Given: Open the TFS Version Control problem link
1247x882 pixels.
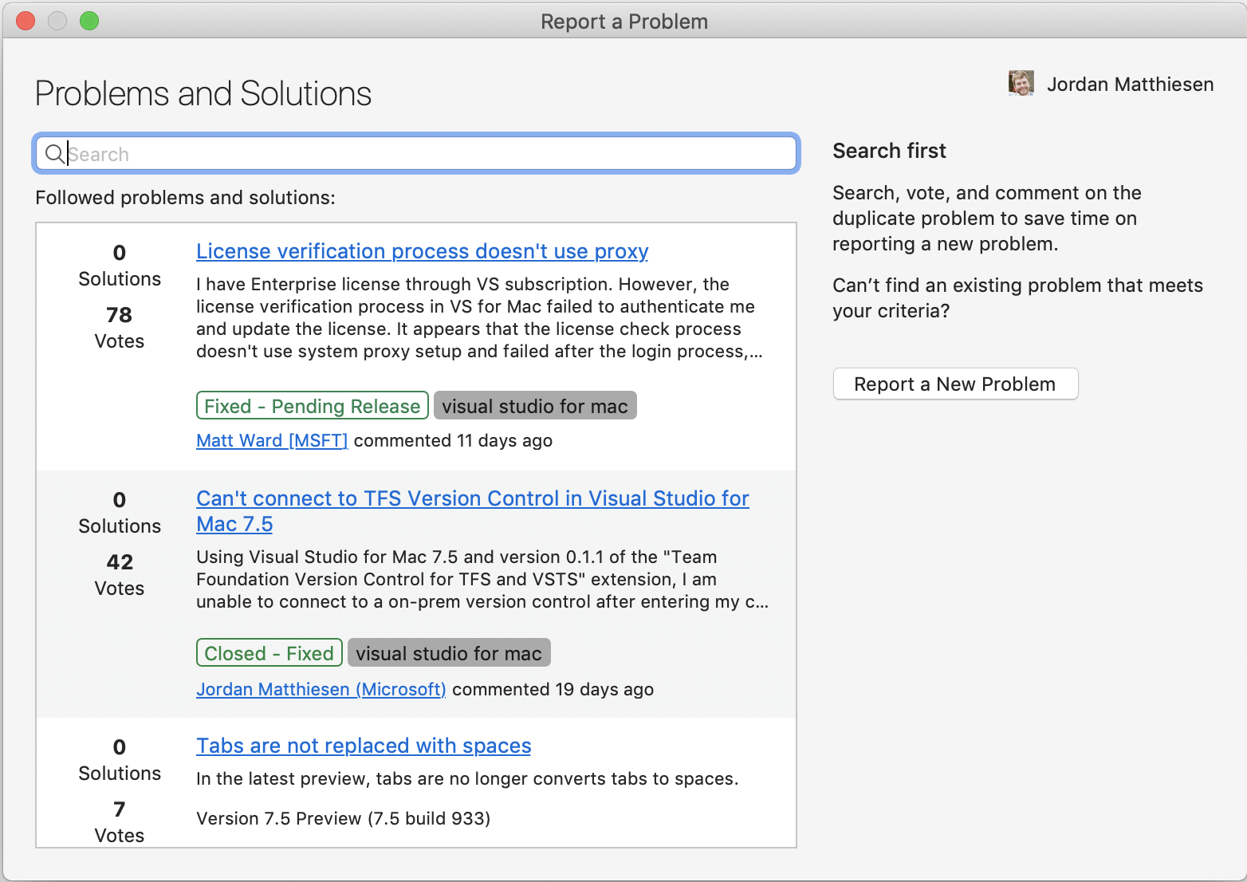Looking at the screenshot, I should point(472,499).
